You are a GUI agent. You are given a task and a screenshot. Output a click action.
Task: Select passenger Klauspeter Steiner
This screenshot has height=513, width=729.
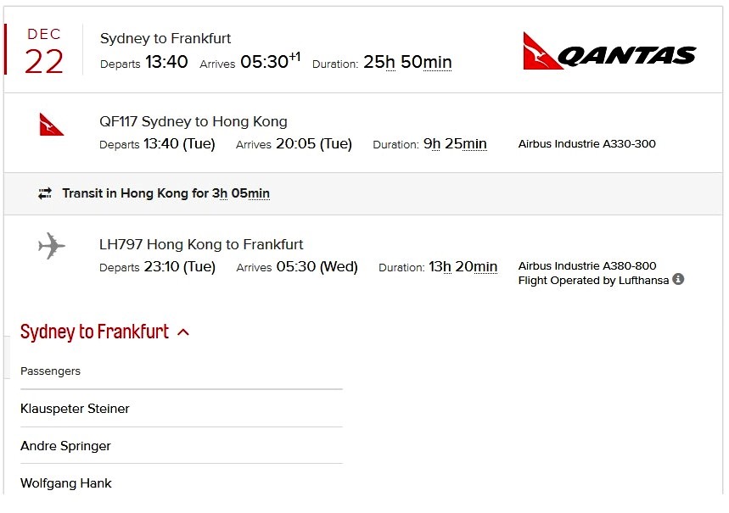[x=75, y=409]
